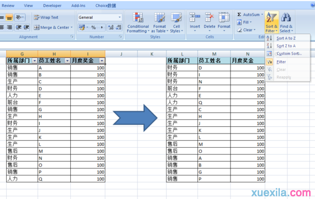The width and height of the screenshot is (315, 199).
Task: Click Increase Decimal icon
Action: point(111,27)
